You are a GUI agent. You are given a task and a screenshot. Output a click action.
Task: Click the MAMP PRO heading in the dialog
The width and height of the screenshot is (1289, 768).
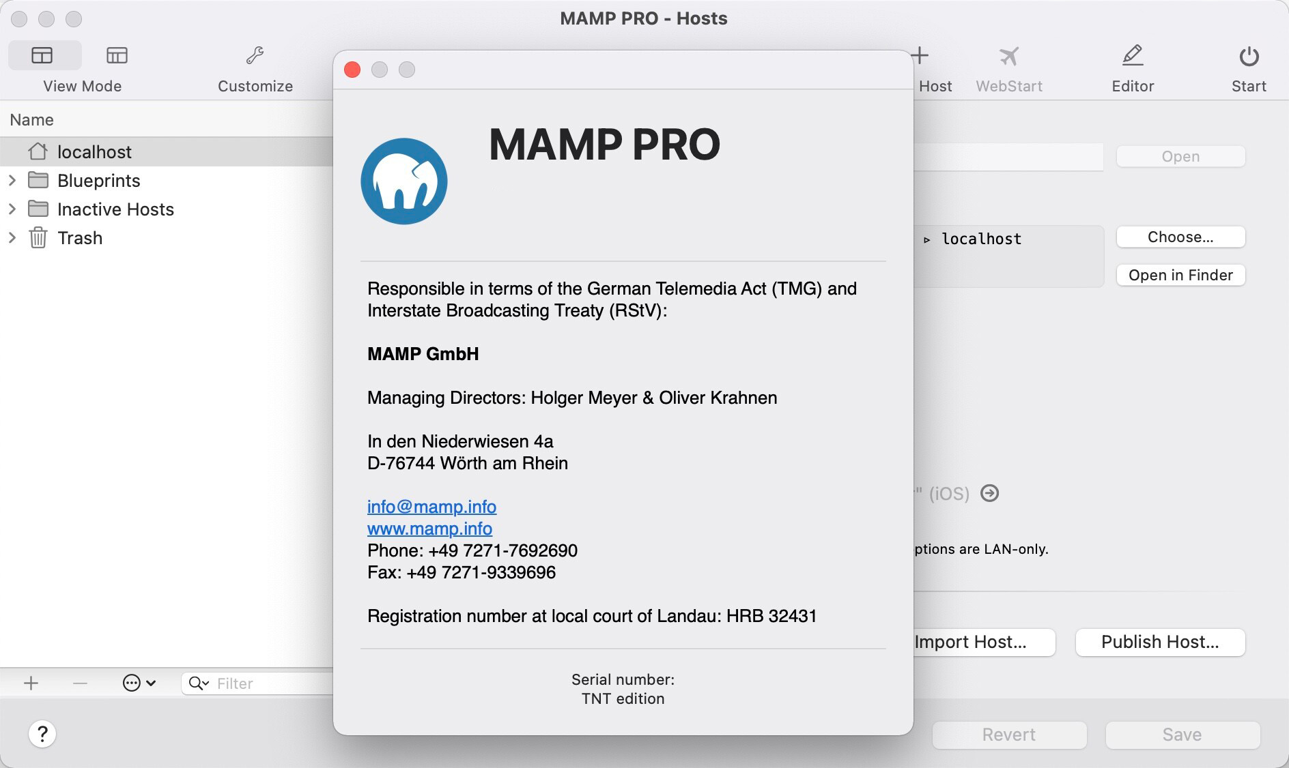click(x=604, y=144)
